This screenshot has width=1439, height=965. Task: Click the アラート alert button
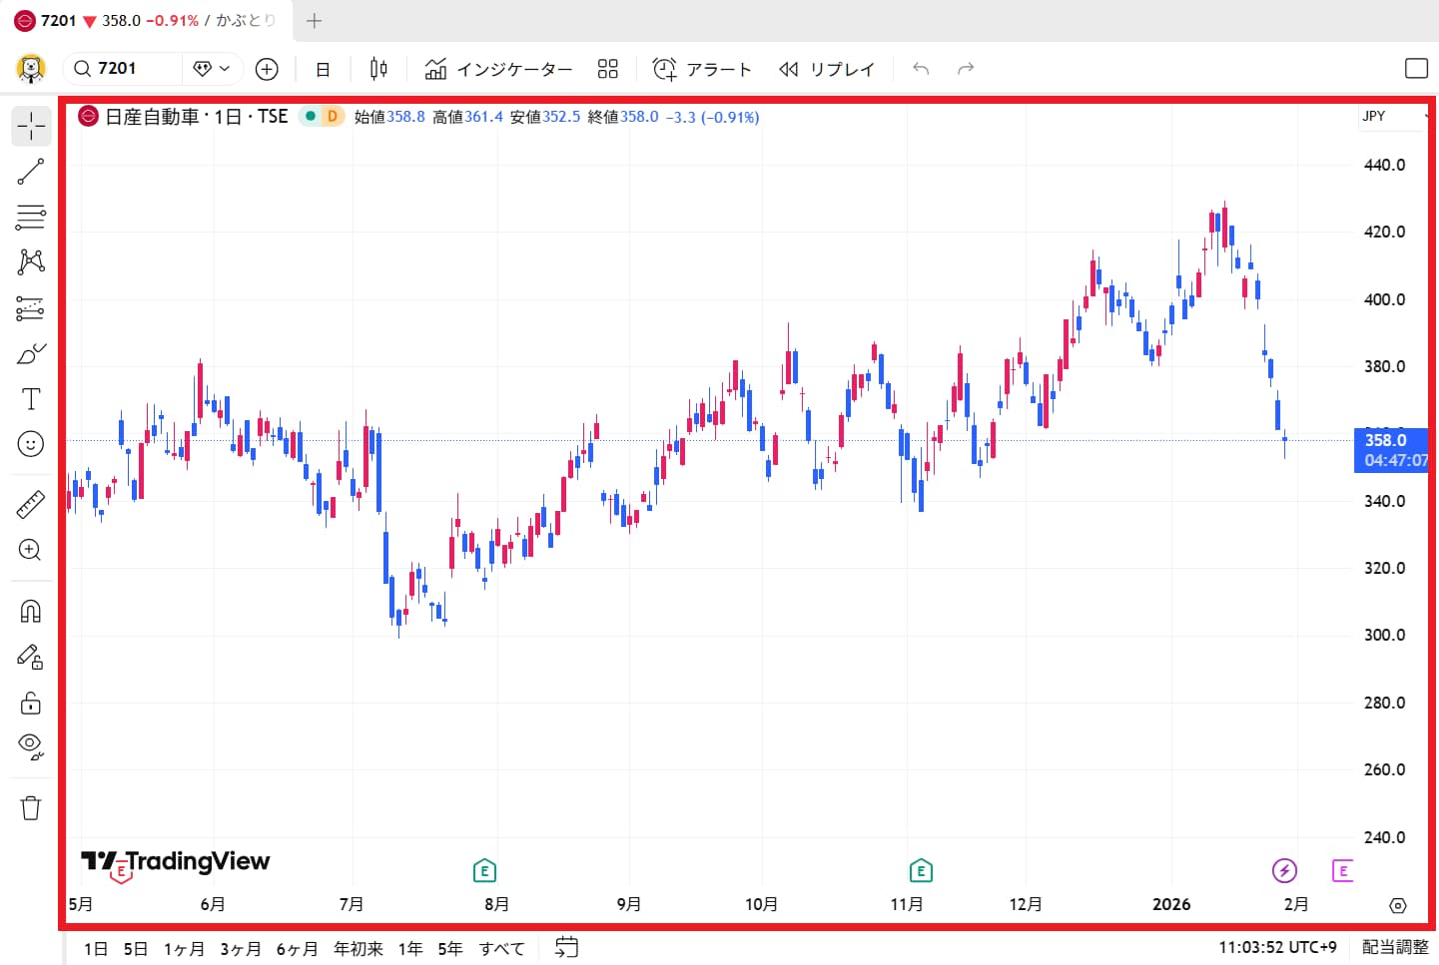click(701, 69)
